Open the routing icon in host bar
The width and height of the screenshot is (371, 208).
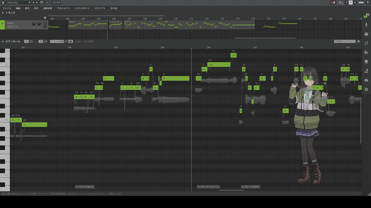click(x=341, y=3)
